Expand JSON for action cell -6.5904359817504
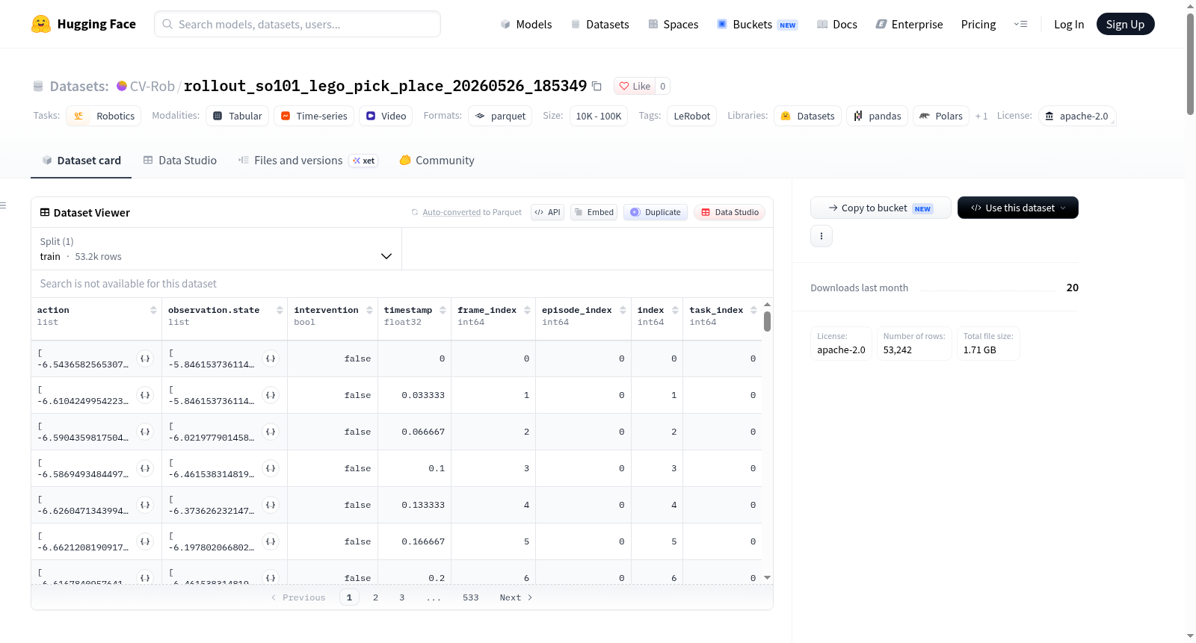Image resolution: width=1196 pixels, height=643 pixels. coord(145,432)
